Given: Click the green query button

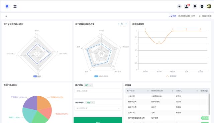Looking at the screenshot, I should click(x=98, y=120).
